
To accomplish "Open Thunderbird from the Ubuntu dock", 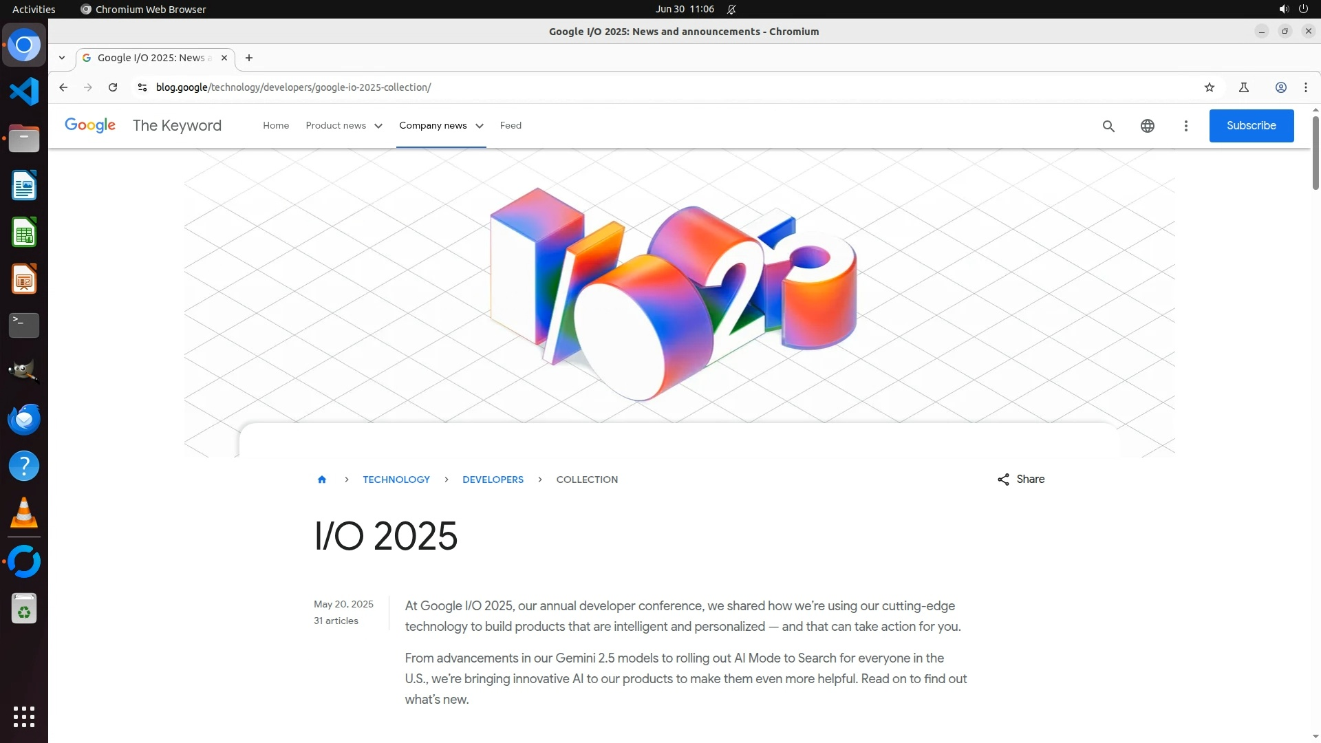I will click(24, 419).
